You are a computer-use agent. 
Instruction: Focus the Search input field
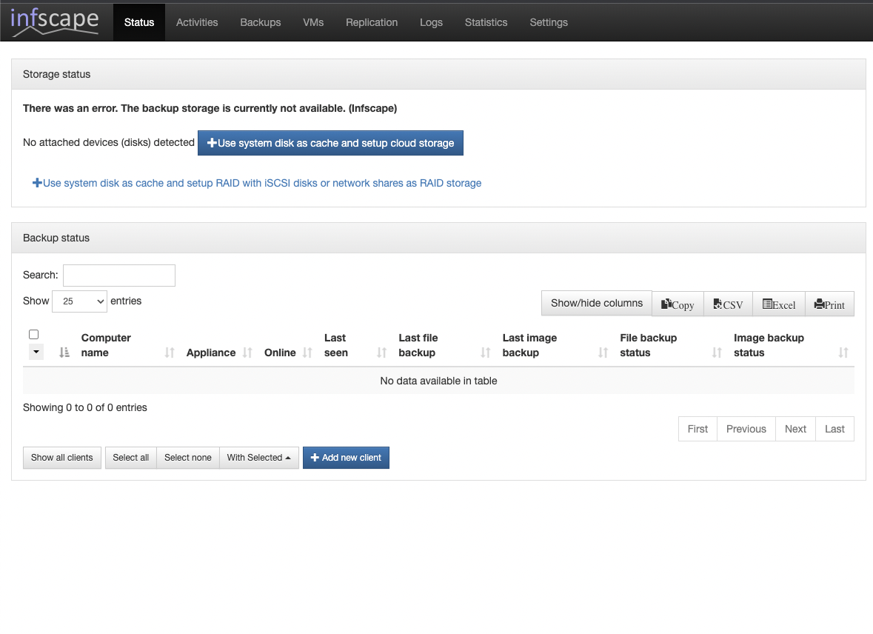click(x=119, y=276)
